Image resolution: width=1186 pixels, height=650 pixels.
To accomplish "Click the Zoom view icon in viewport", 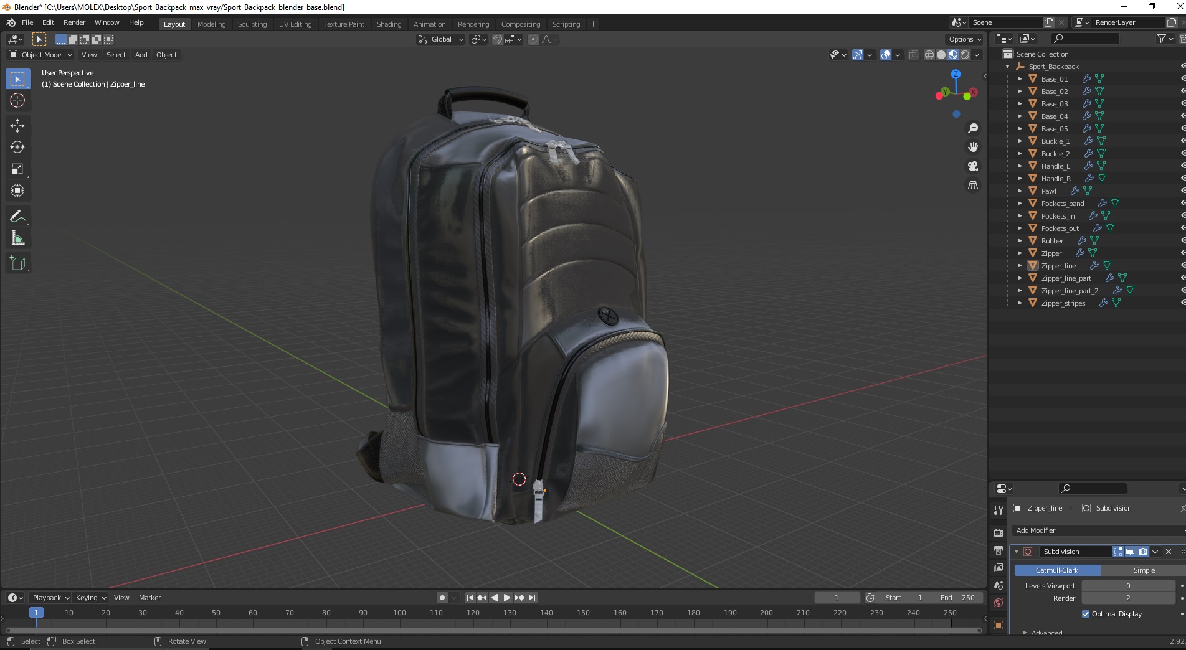I will point(972,128).
